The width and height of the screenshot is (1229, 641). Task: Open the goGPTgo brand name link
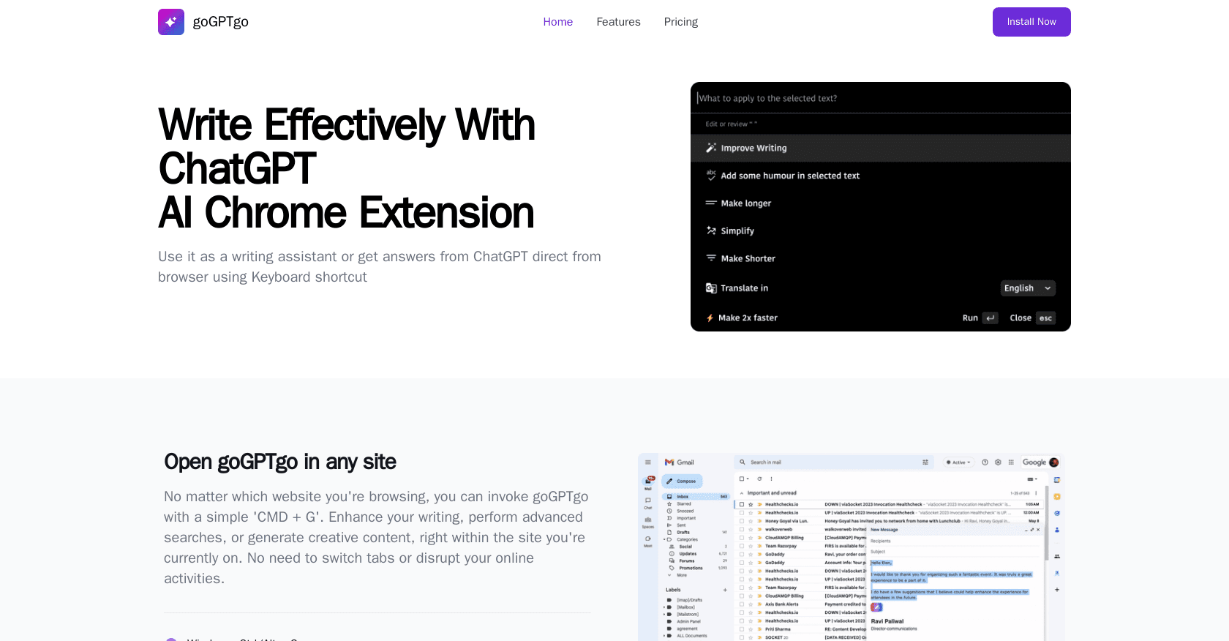pos(221,22)
